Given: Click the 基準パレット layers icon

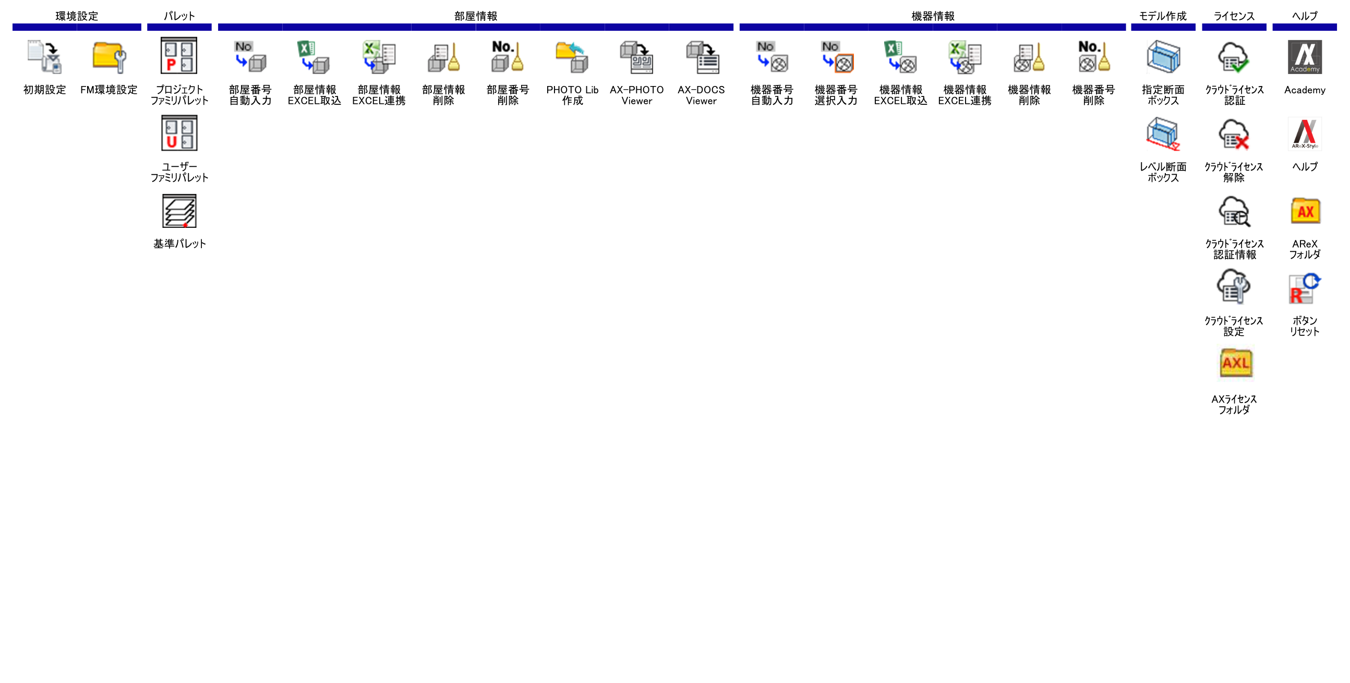Looking at the screenshot, I should tap(179, 211).
